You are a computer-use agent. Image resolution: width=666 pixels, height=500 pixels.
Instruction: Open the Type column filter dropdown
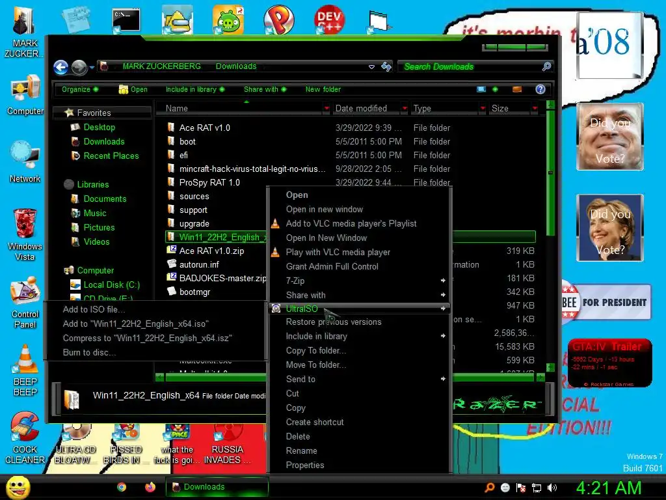pyautogui.click(x=483, y=109)
